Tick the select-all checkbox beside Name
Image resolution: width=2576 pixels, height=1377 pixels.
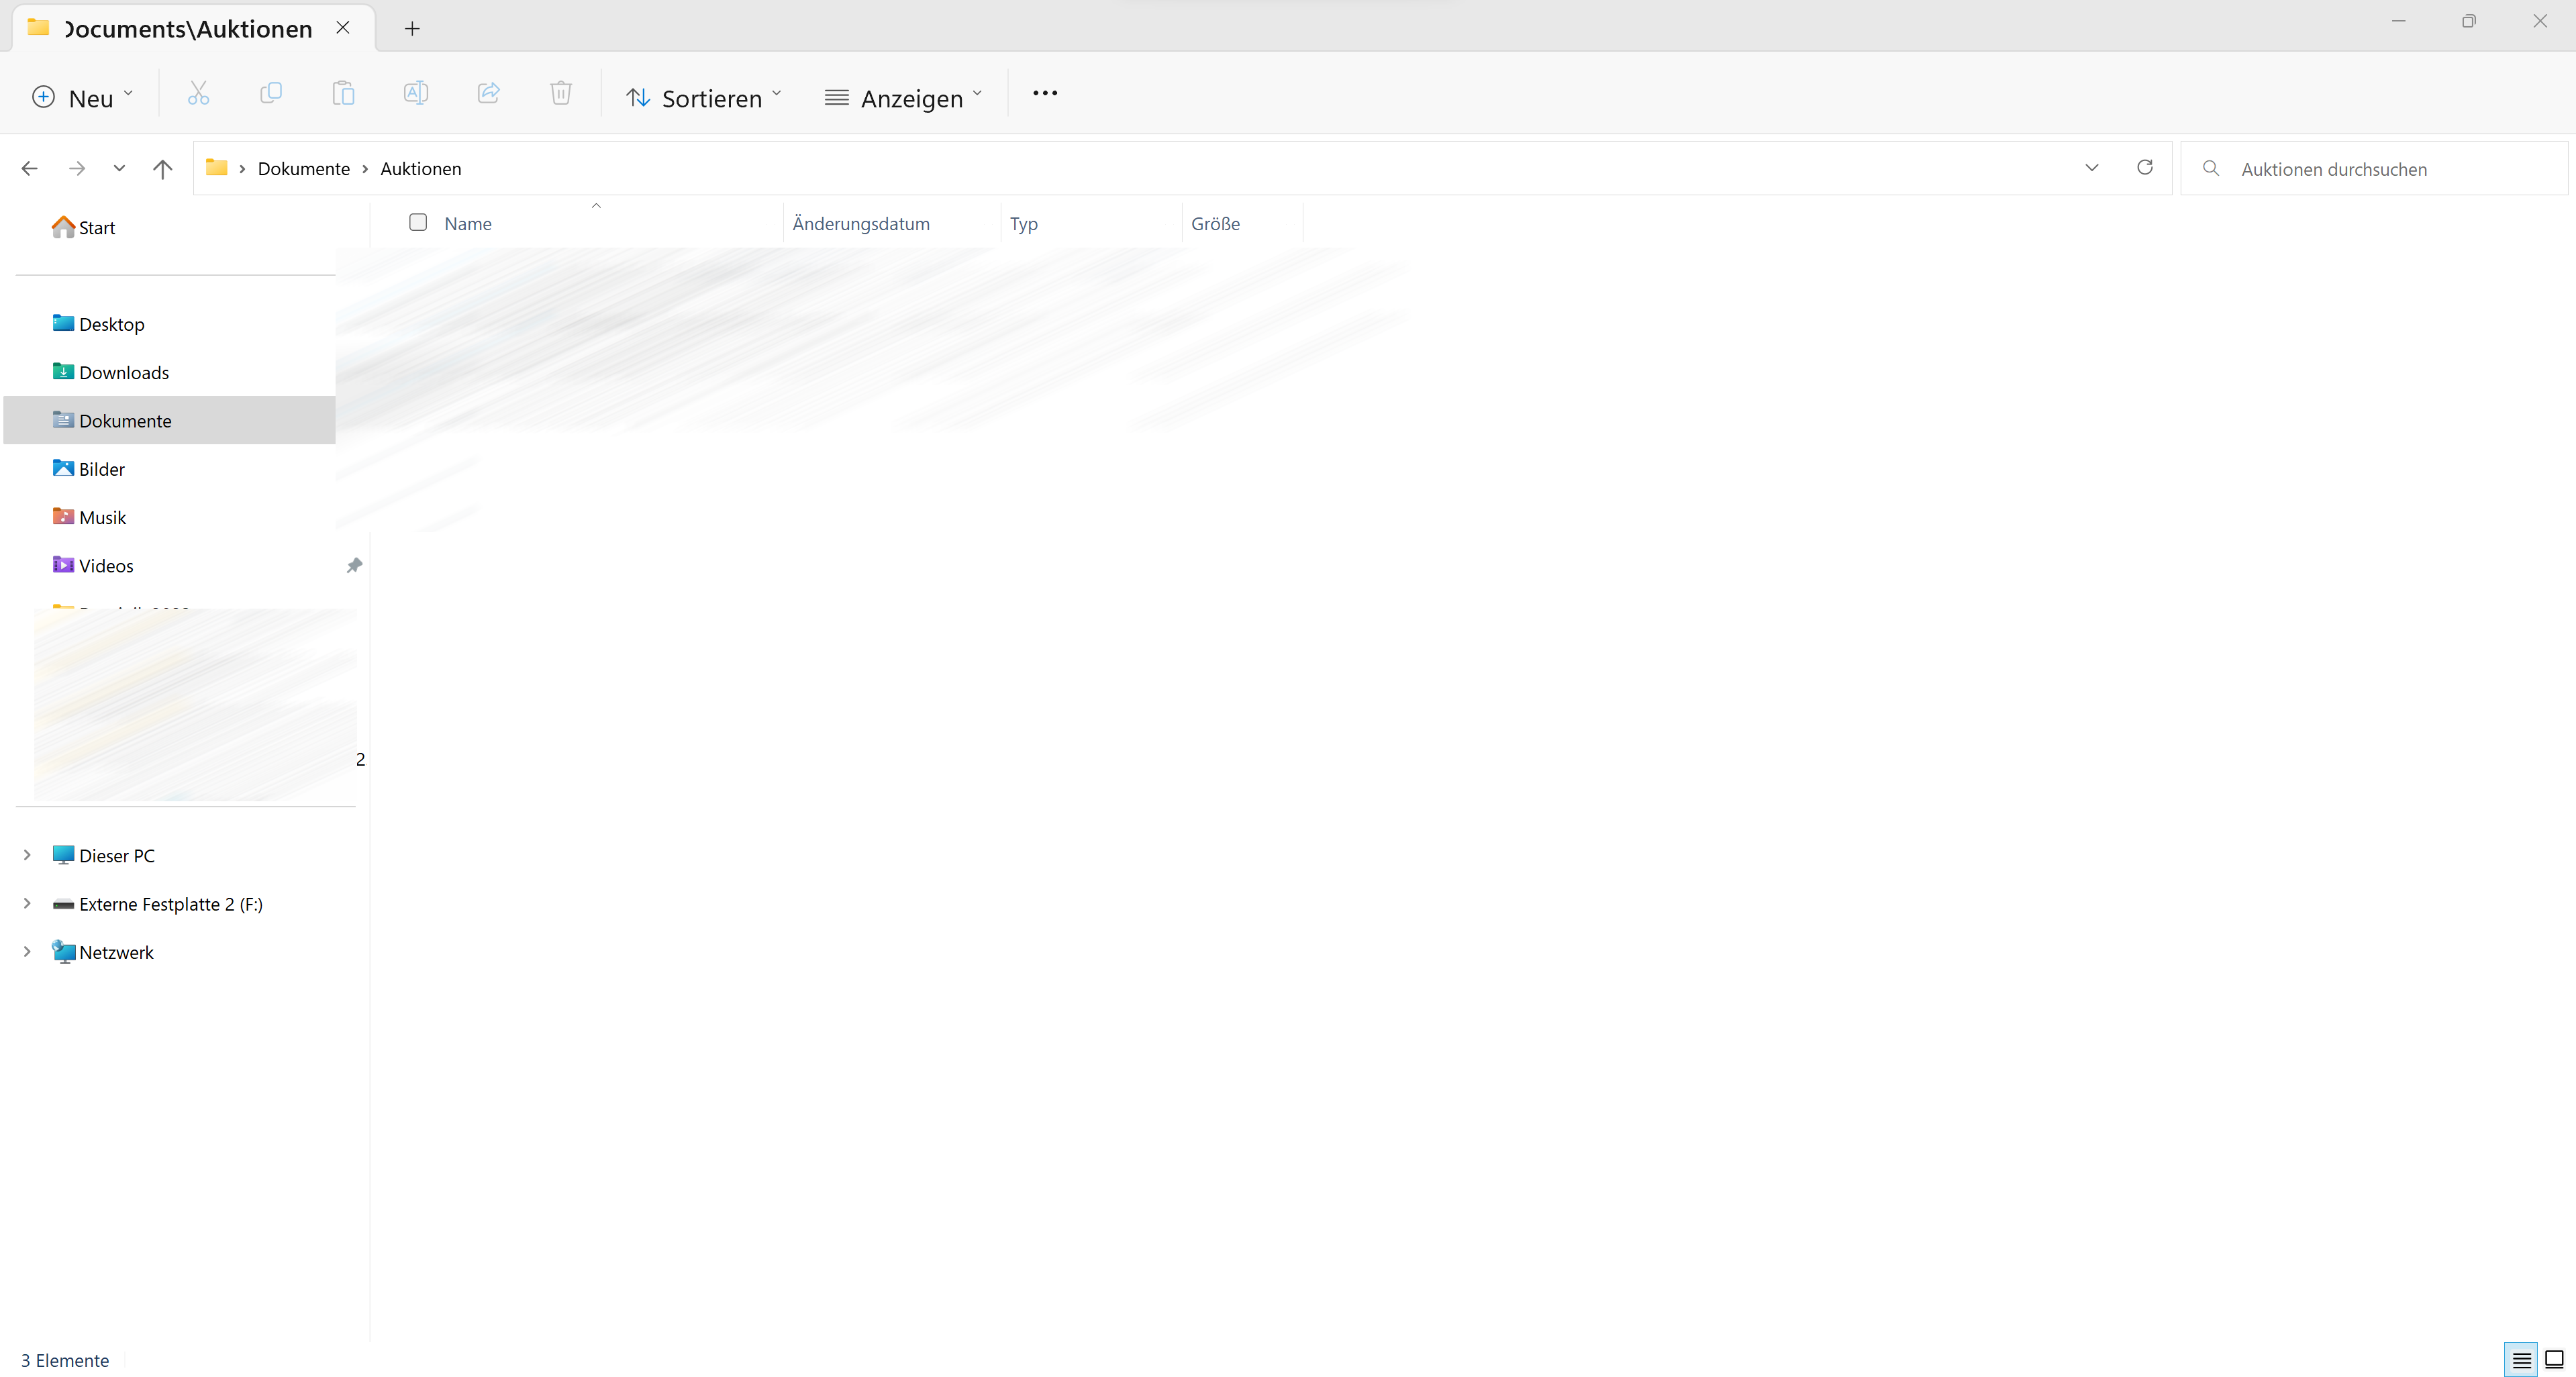418,223
